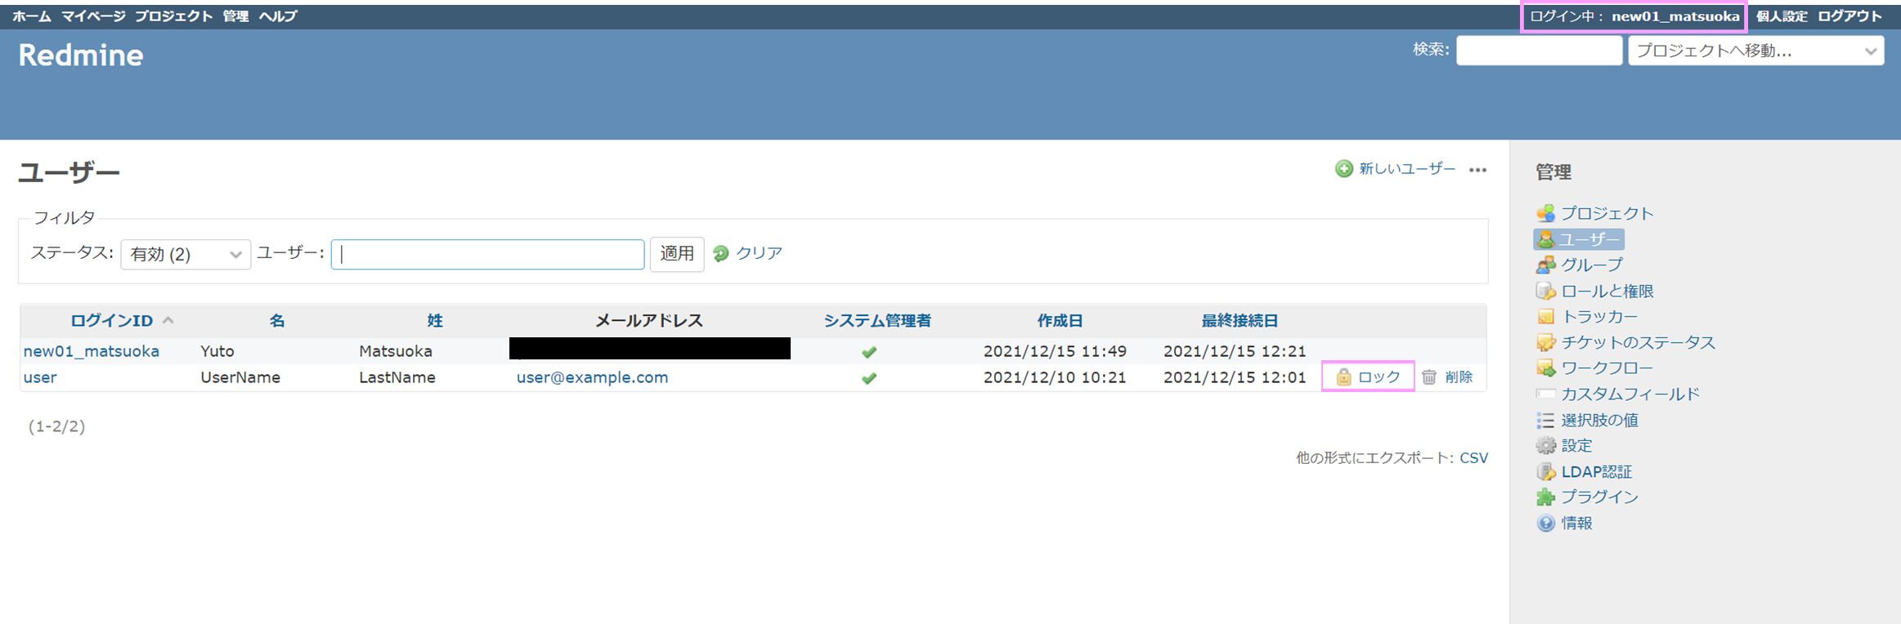Screen dimensions: 1901x624
Task: Click the LDAP authentication icon
Action: (1545, 471)
